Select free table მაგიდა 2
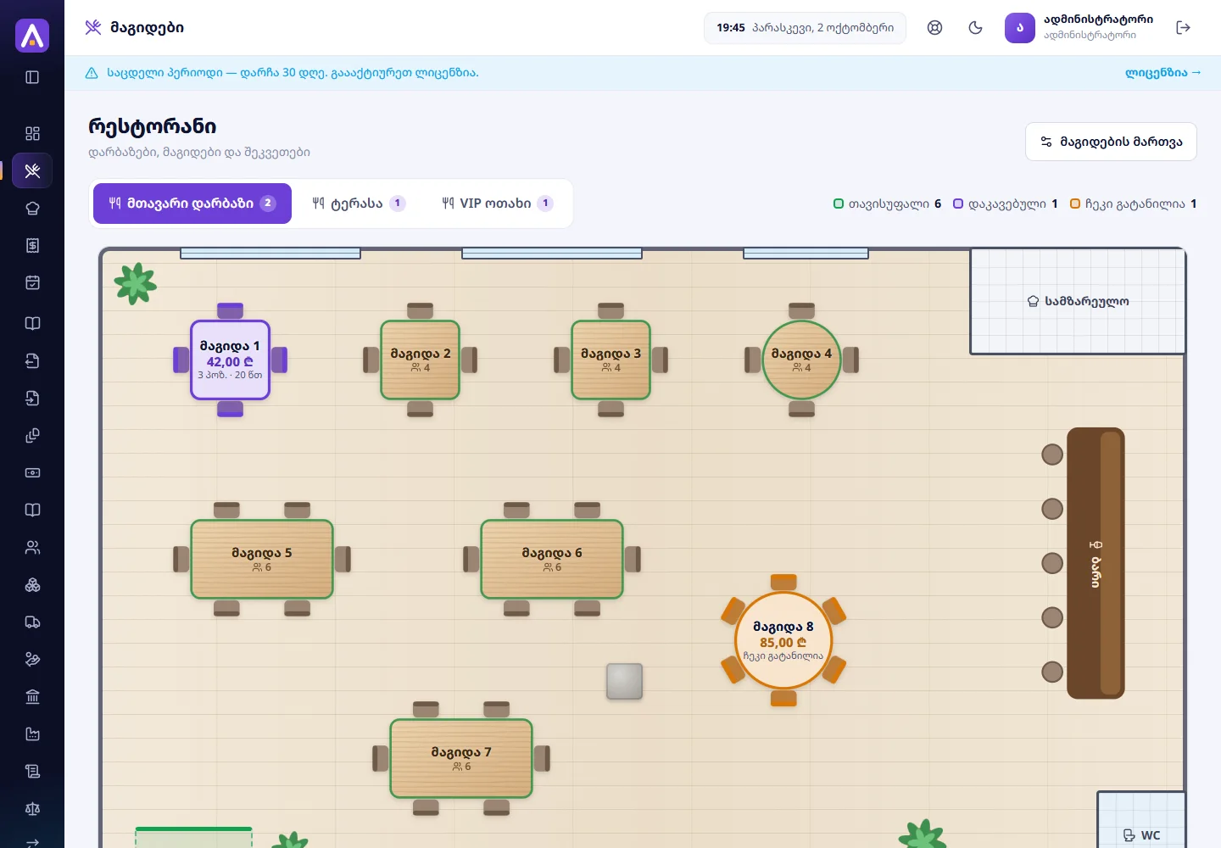1221x848 pixels. click(x=421, y=360)
